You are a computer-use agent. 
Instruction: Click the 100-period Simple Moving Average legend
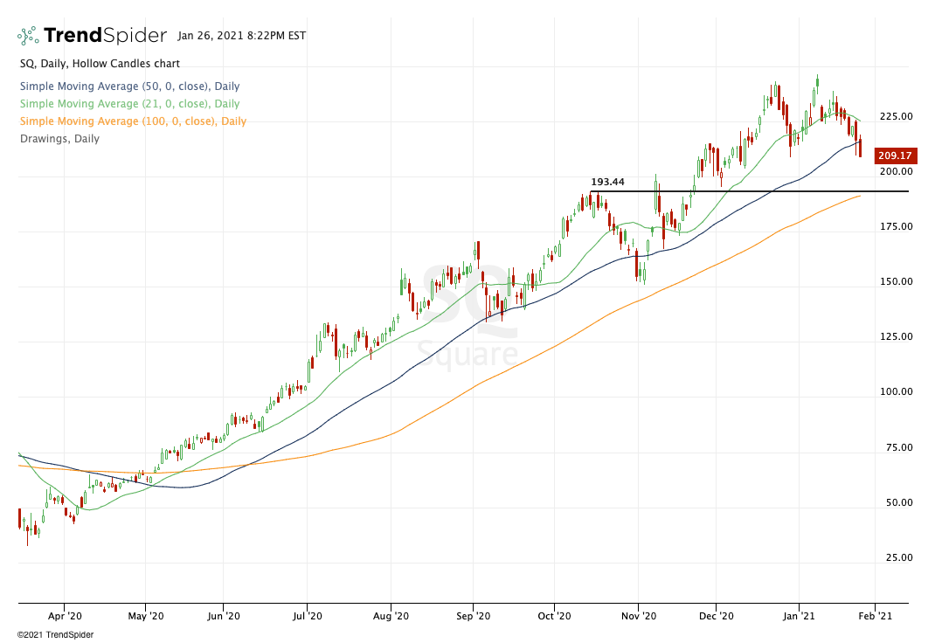coord(132,121)
